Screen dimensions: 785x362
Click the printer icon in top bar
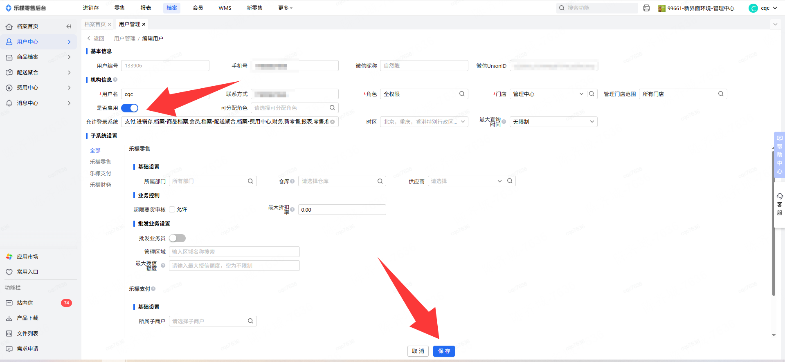[646, 8]
